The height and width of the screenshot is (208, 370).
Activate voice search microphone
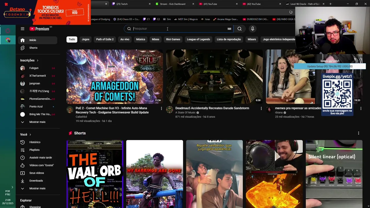(252, 29)
